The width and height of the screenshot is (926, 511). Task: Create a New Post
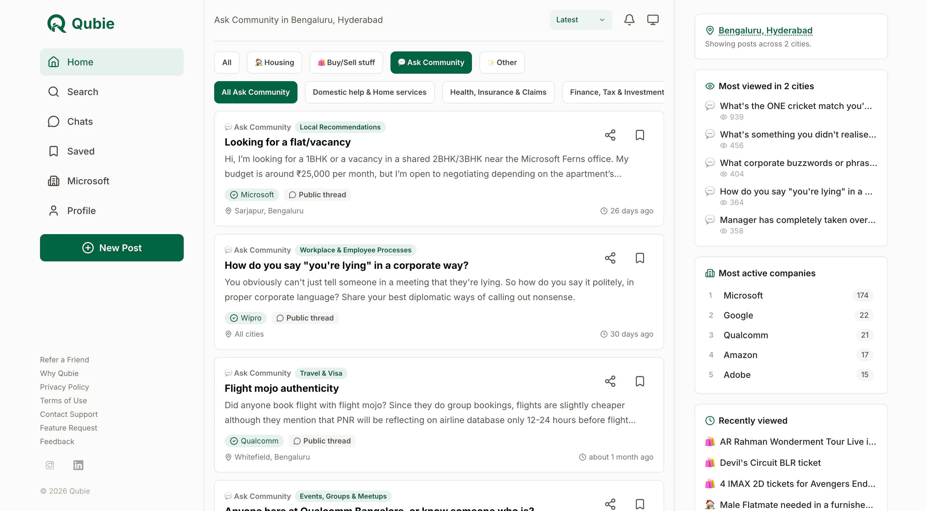pyautogui.click(x=112, y=248)
